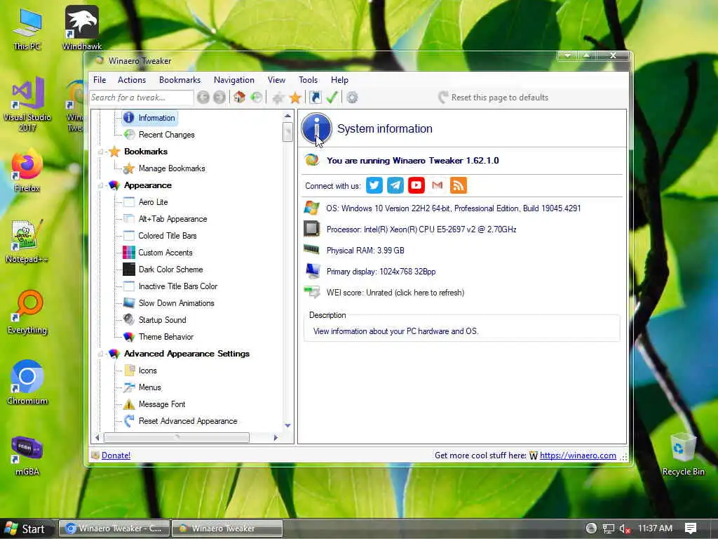
Task: Click the network tray icon
Action: click(608, 528)
